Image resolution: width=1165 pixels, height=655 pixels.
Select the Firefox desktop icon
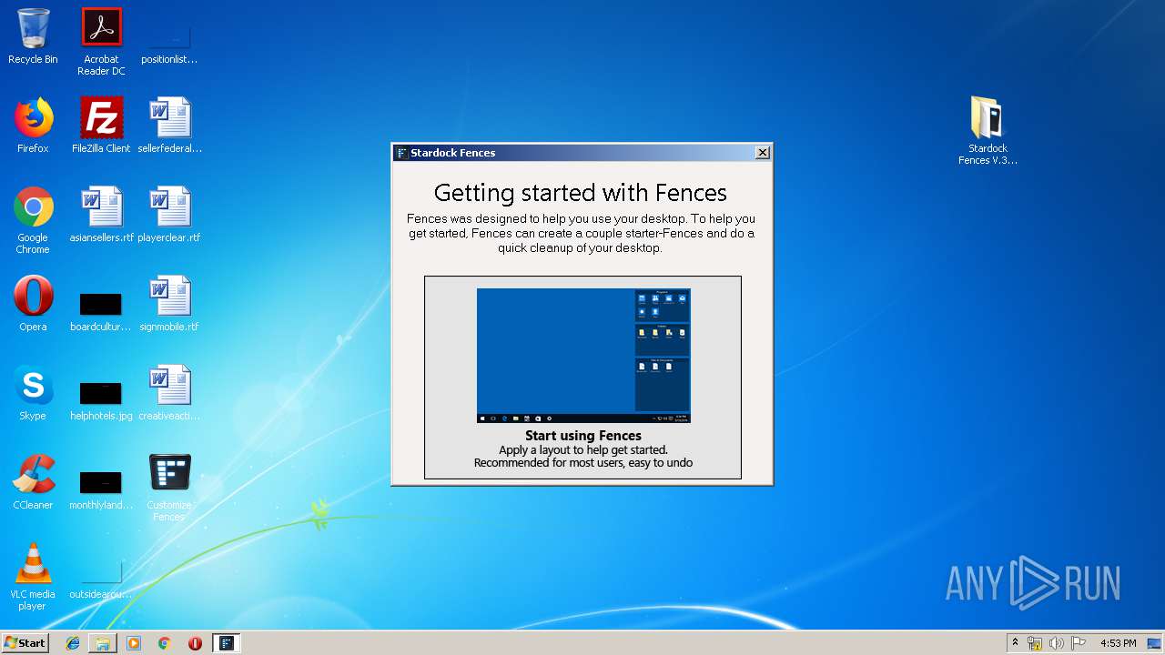(33, 126)
